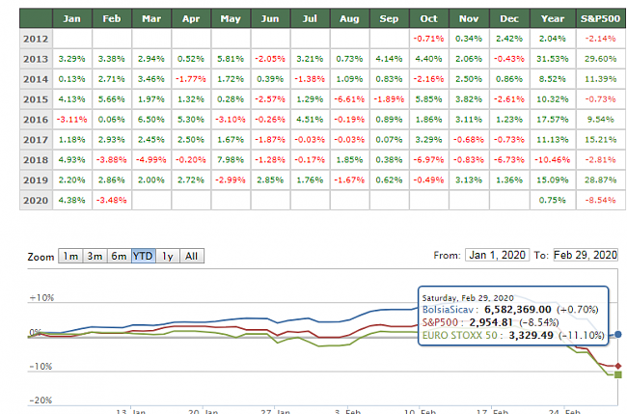Click the 2017 row label
Screen dimensions: 627x414
coord(36,140)
